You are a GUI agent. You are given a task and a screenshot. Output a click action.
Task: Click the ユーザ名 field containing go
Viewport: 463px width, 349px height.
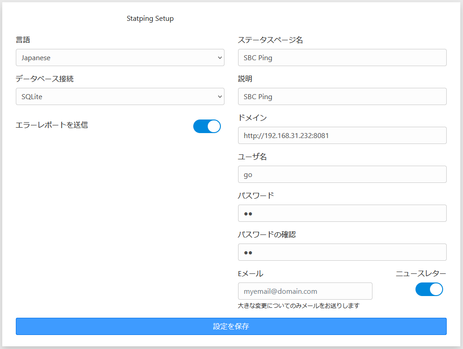click(342, 175)
